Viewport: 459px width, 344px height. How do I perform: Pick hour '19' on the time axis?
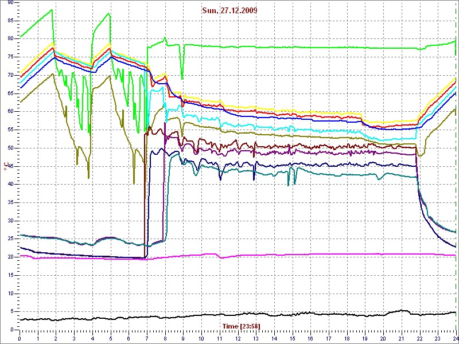[x=365, y=338]
